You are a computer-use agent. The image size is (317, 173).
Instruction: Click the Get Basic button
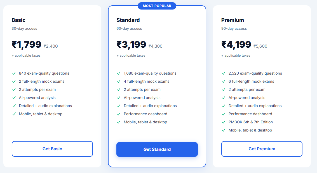[52, 149]
